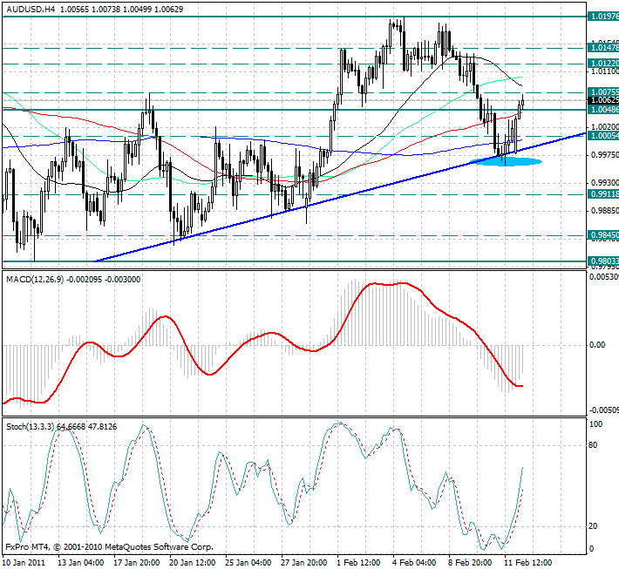619x569 pixels.
Task: Click the 10 Jan 2011 date label
Action: [24, 562]
